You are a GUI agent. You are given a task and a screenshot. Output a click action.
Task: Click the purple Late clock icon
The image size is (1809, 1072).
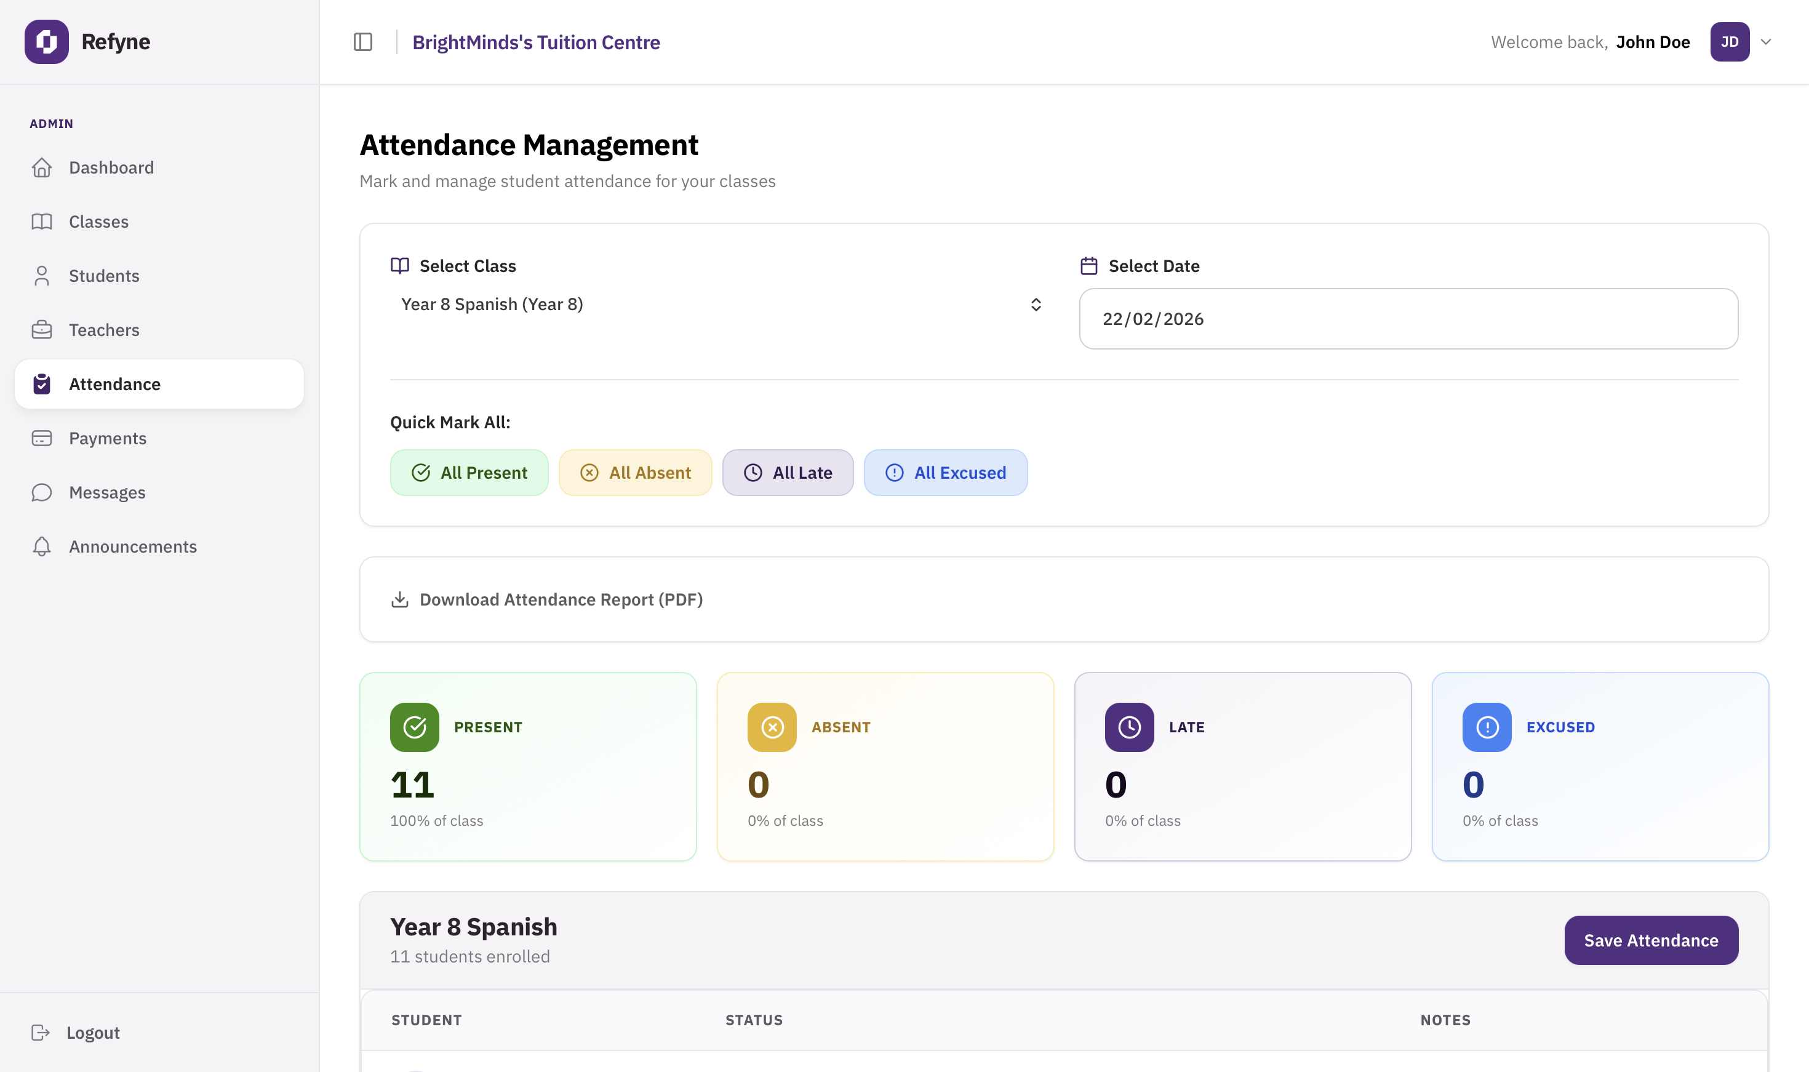pyautogui.click(x=1128, y=727)
